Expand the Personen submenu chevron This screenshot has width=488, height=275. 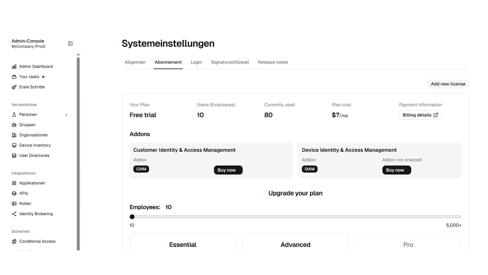tap(66, 115)
